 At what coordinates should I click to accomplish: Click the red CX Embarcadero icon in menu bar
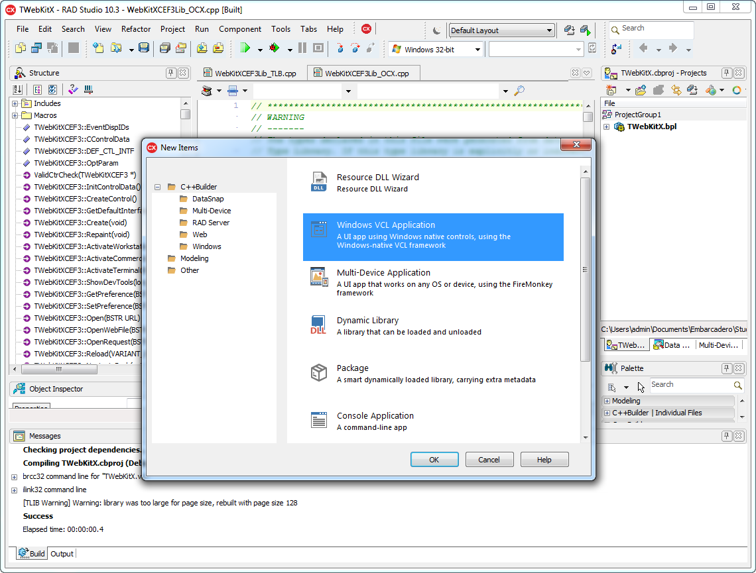click(367, 29)
